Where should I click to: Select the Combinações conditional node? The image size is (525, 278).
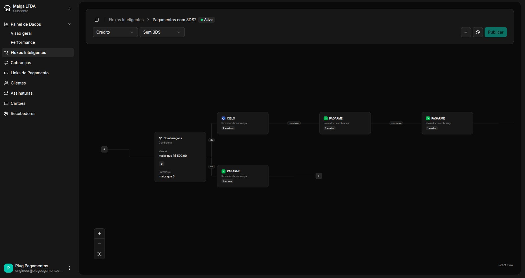(x=180, y=157)
